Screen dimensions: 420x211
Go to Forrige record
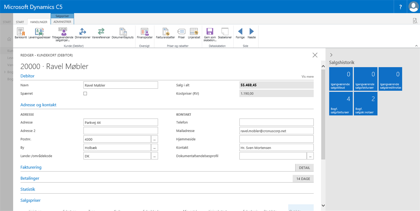pyautogui.click(x=240, y=34)
